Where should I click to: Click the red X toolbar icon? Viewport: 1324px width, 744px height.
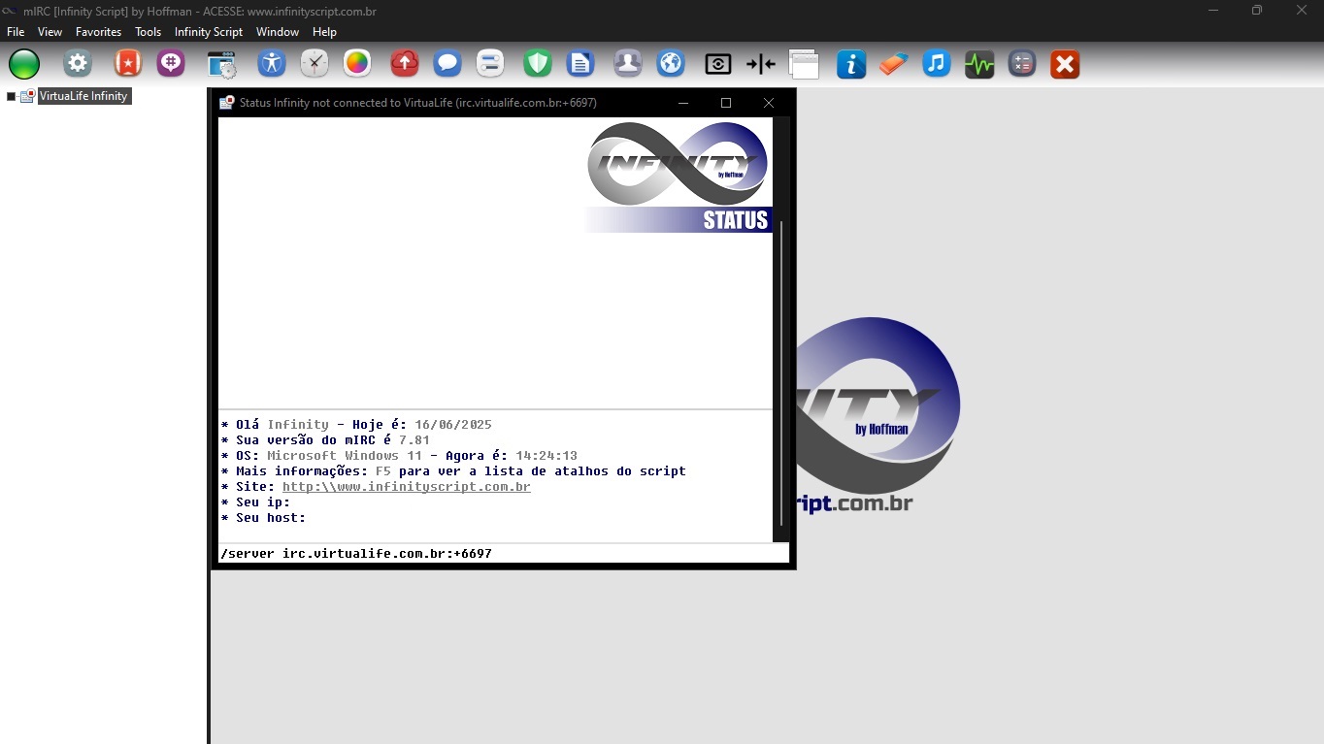tap(1065, 65)
